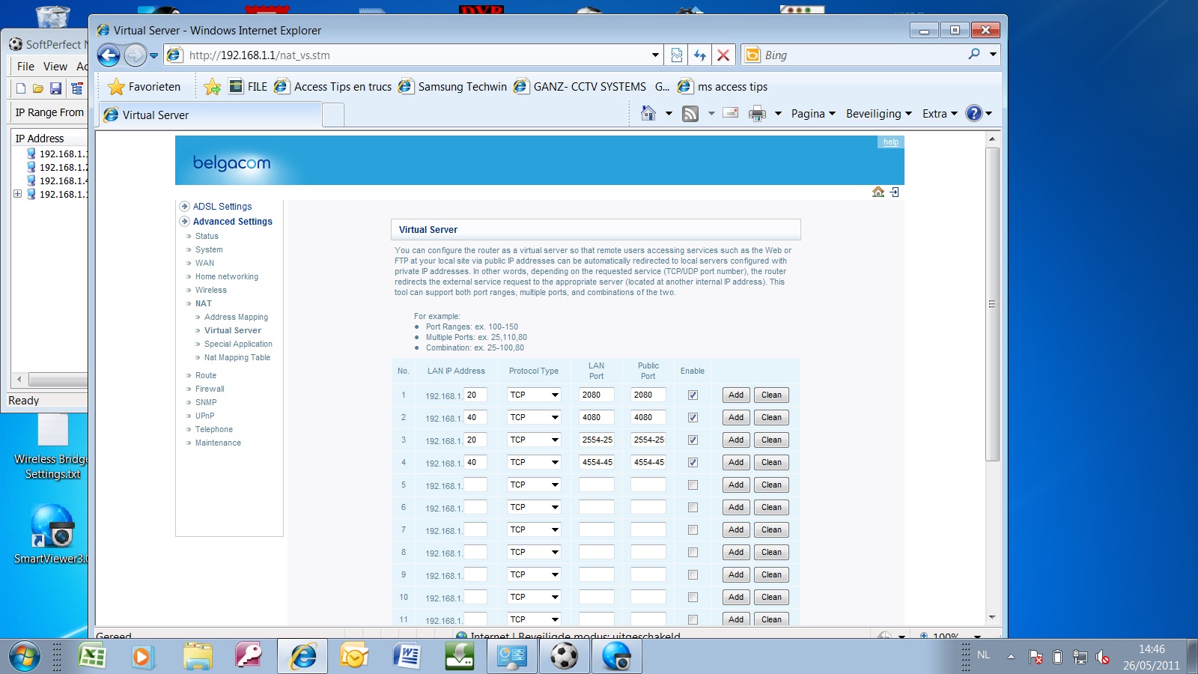Click the Windows Start orb
Viewport: 1198px width, 674px height.
point(24,657)
